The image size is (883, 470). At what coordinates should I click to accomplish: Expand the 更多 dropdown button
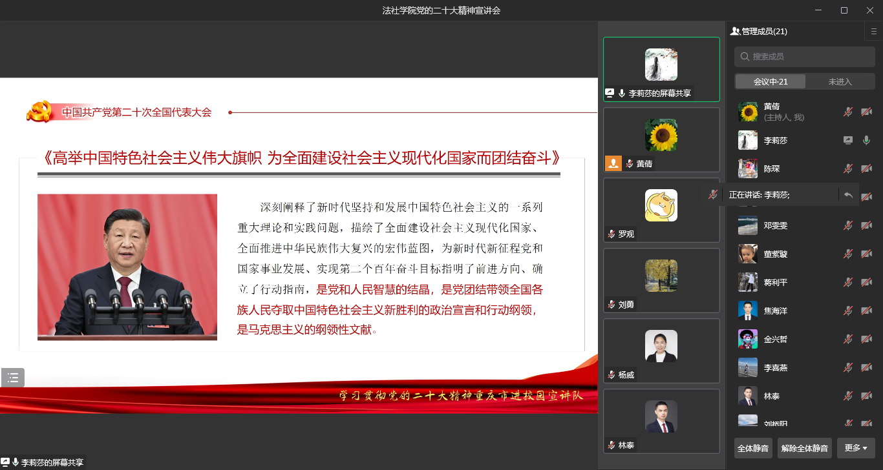coord(856,448)
